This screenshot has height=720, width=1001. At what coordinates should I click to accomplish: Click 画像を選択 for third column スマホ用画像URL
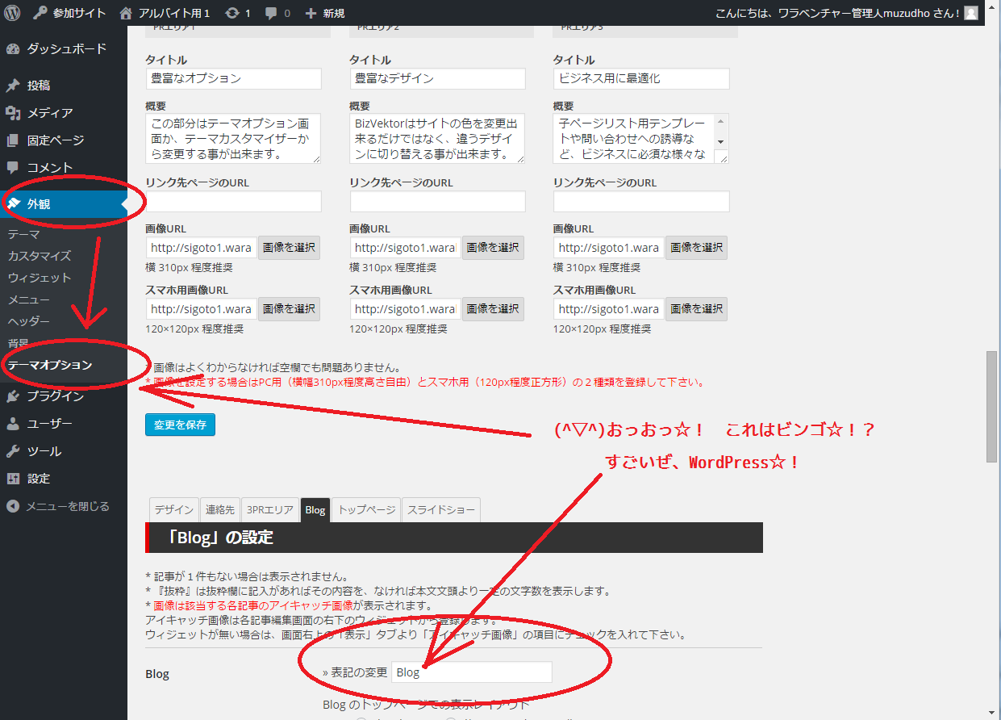[697, 308]
